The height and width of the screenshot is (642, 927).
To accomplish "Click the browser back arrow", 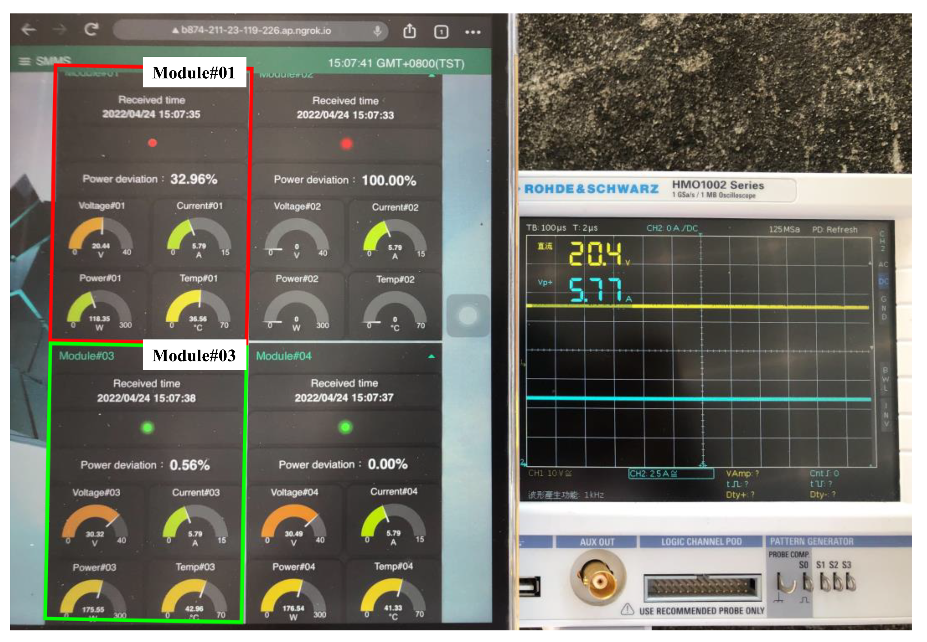I will click(x=28, y=29).
